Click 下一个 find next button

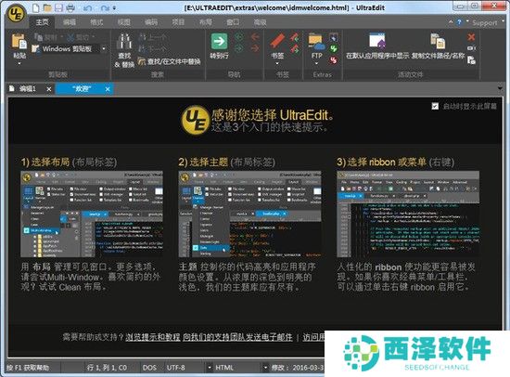tap(153, 49)
